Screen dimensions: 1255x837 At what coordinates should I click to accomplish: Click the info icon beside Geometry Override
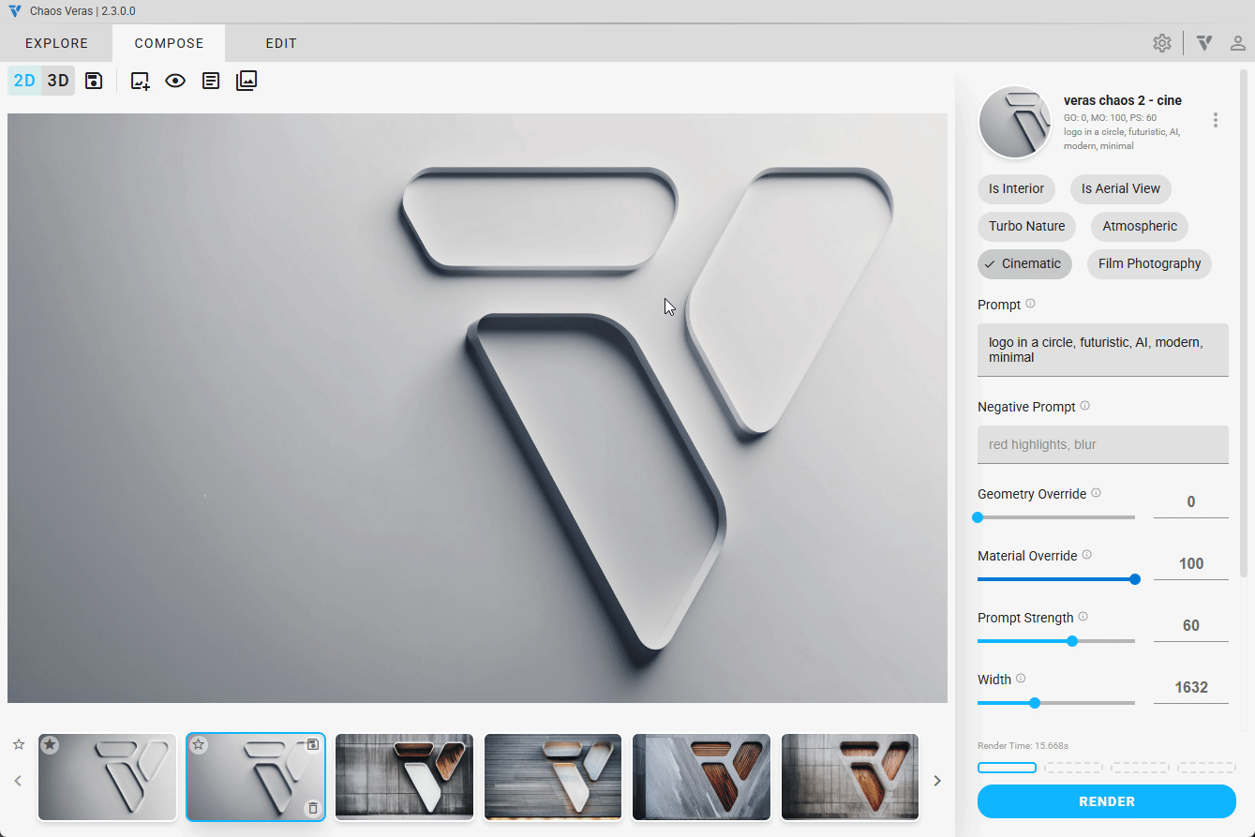[1097, 493]
